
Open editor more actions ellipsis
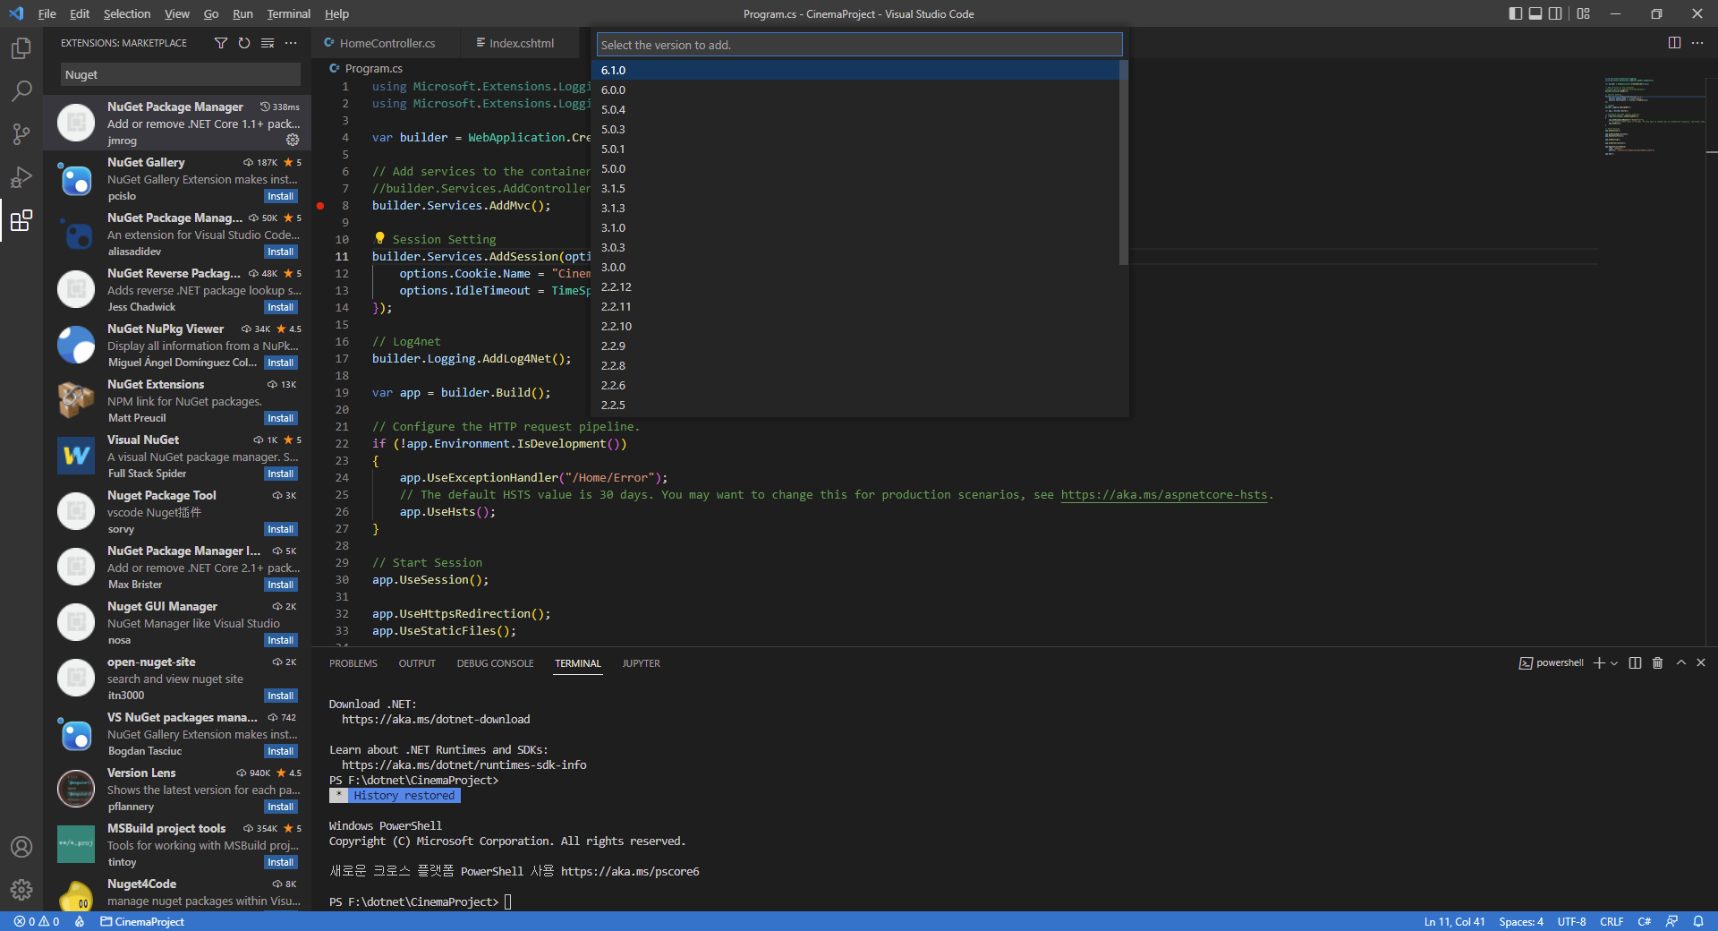click(x=1697, y=43)
